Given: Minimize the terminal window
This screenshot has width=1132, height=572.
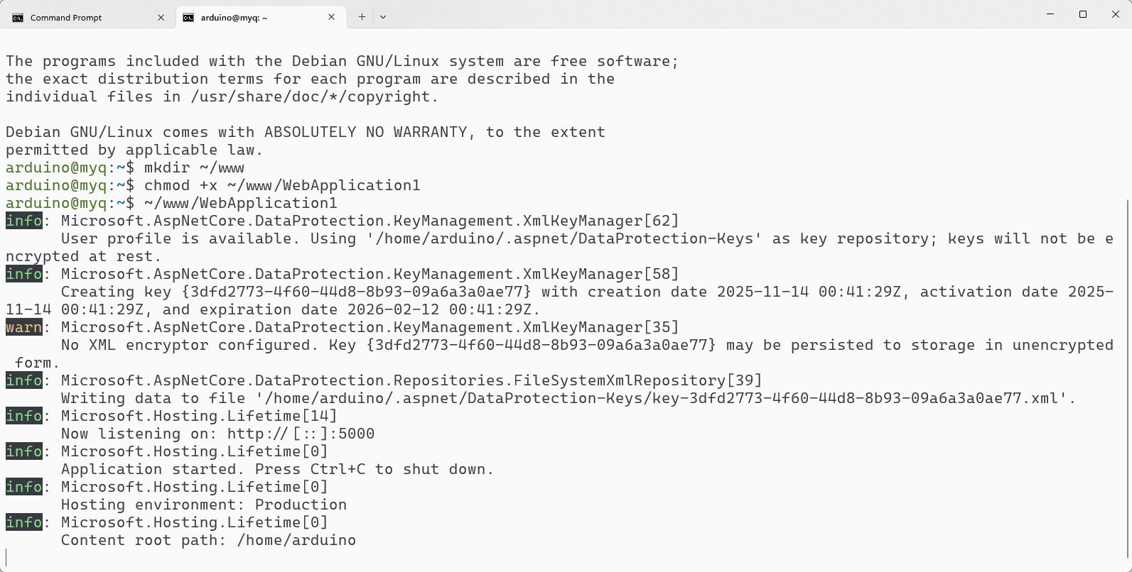Looking at the screenshot, I should click(x=1050, y=14).
